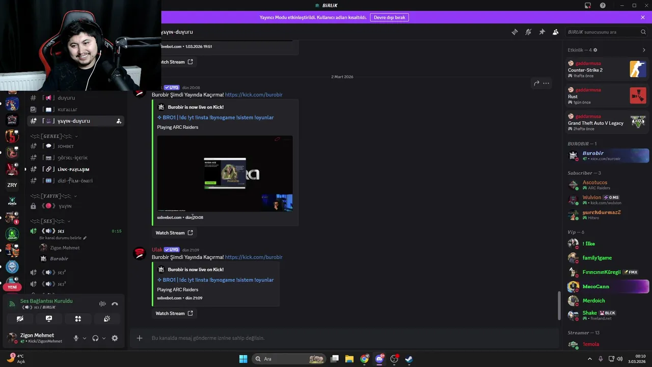Open the Threads icon in channel header

click(515, 32)
